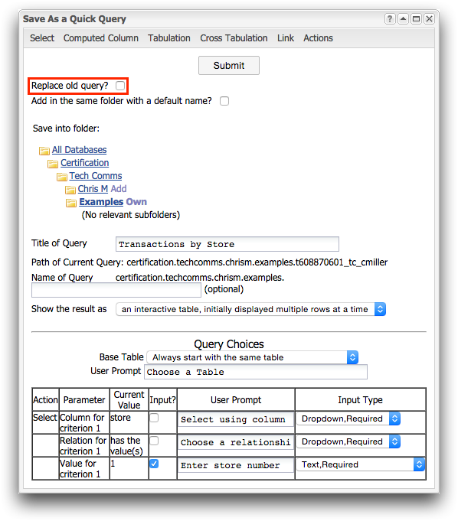Open Input Type dropdown for Column criterion
The image size is (458, 521).
[x=348, y=418]
